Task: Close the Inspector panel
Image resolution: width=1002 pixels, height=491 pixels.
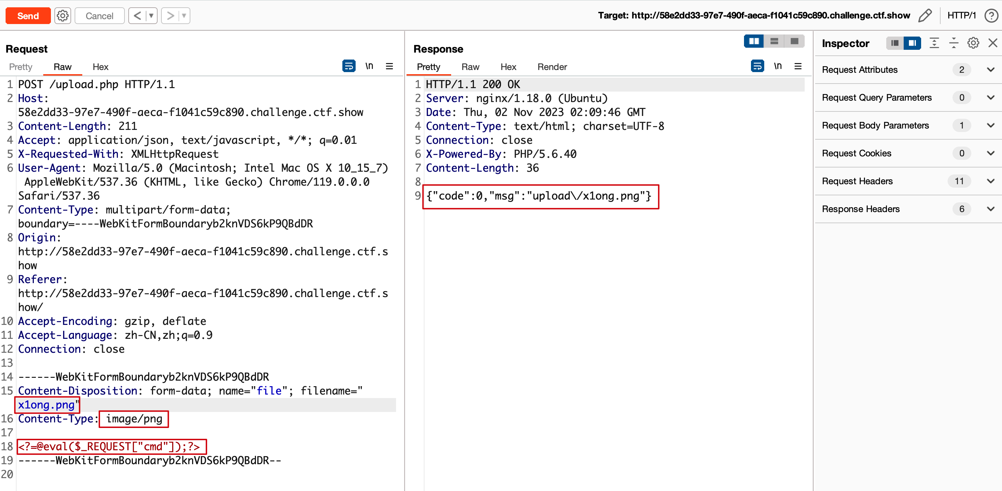Action: tap(993, 43)
